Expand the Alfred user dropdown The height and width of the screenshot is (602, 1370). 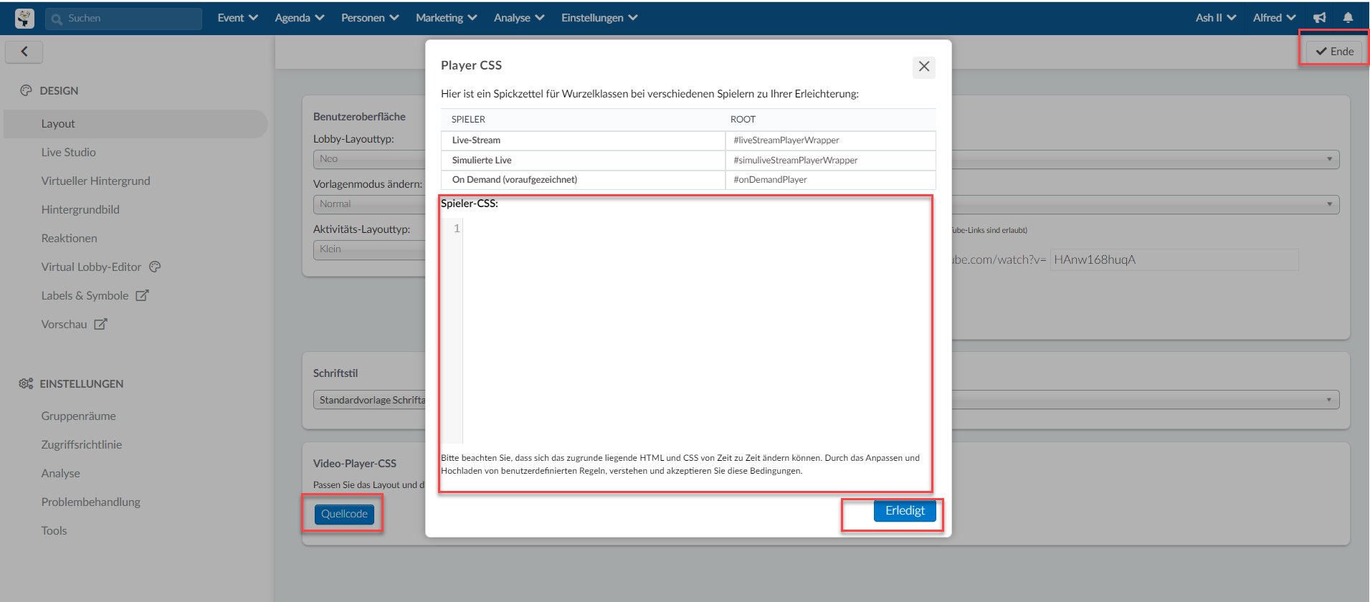click(x=1275, y=18)
